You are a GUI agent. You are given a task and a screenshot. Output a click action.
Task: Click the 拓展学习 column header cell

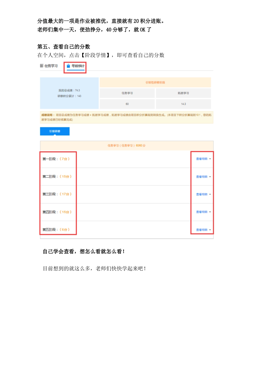(x=183, y=93)
